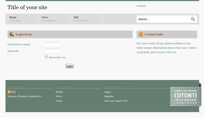Click the Contact Info orange icon

(x=141, y=34)
